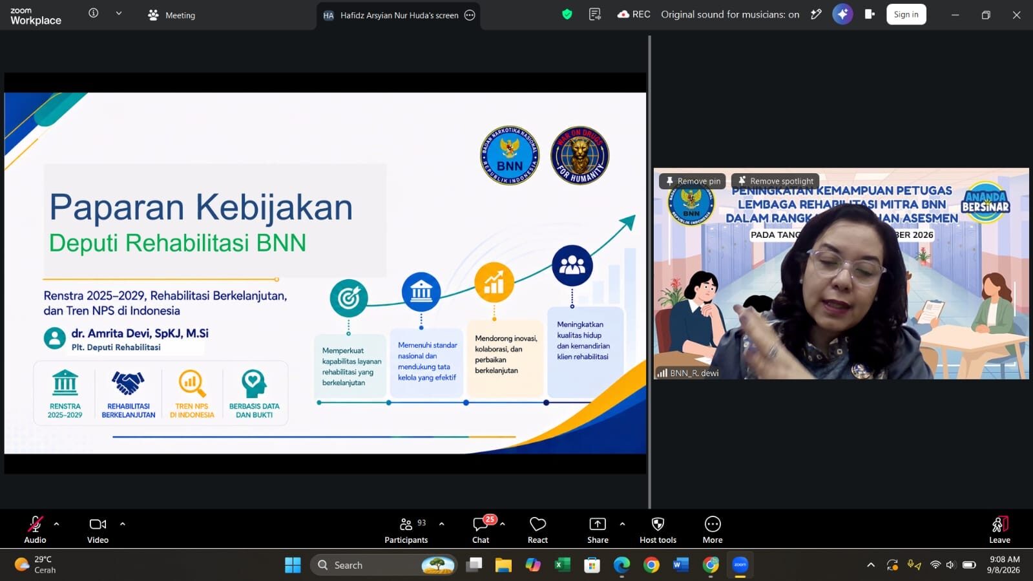Toggle Original sound for musicians
The height and width of the screenshot is (581, 1033).
pyautogui.click(x=730, y=14)
